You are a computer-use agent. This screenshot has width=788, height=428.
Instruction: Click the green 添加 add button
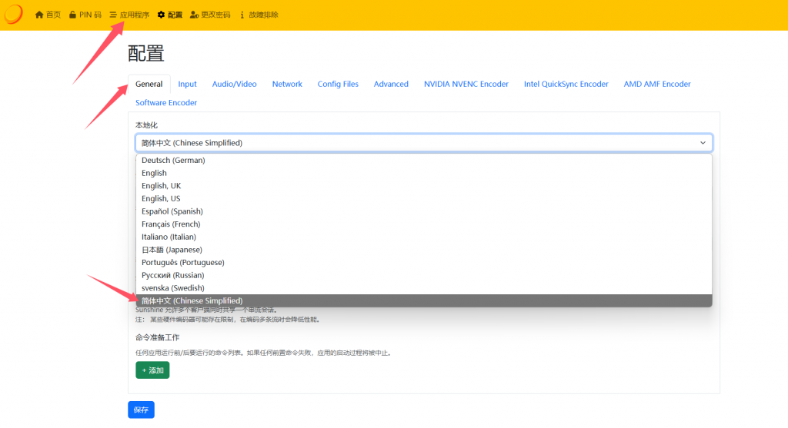point(152,370)
